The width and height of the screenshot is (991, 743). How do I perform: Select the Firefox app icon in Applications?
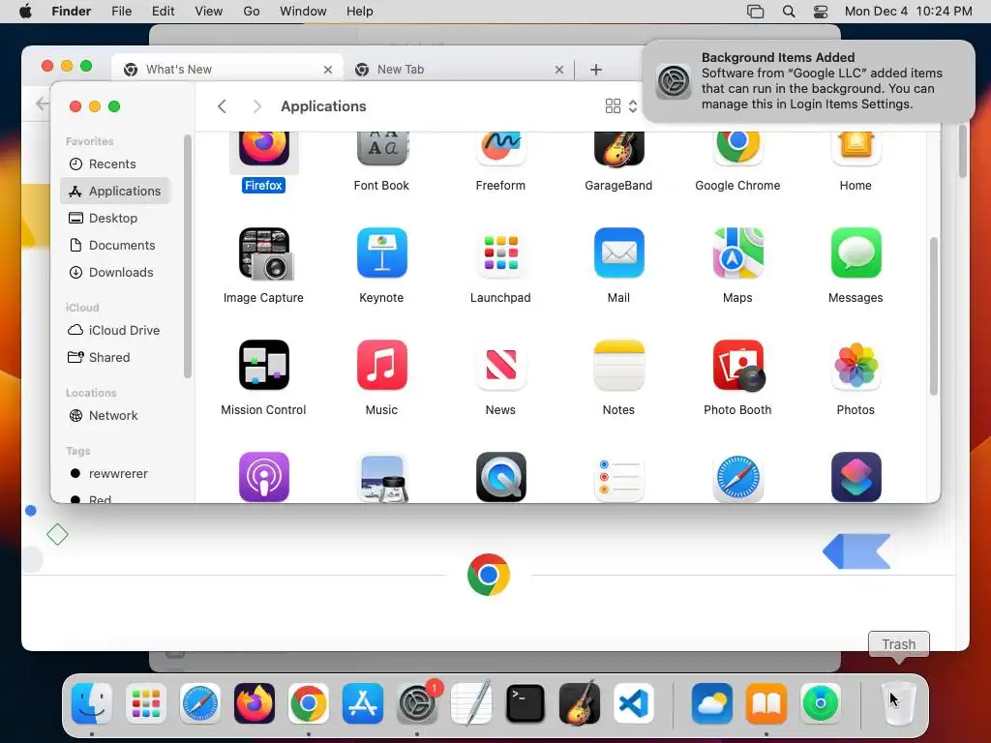coord(263,149)
